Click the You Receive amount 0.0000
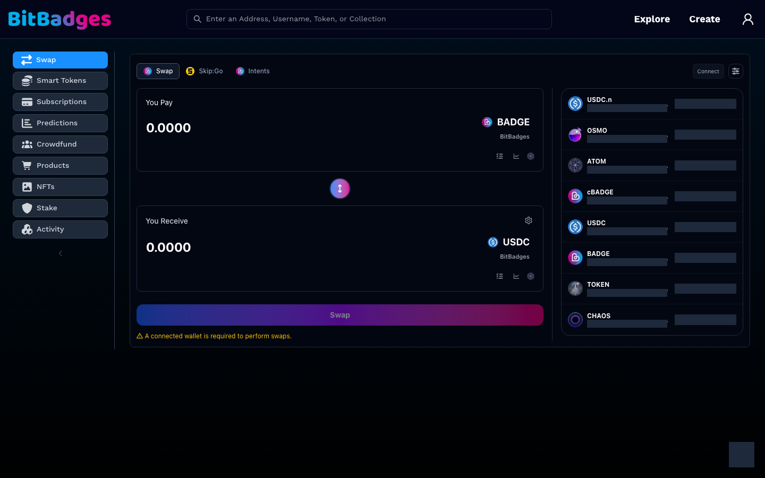 pos(168,247)
